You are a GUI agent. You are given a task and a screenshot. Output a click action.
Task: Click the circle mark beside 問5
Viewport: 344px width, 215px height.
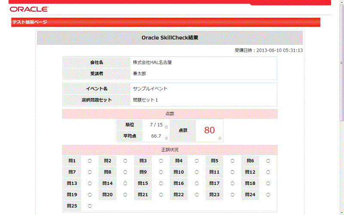coord(233,161)
